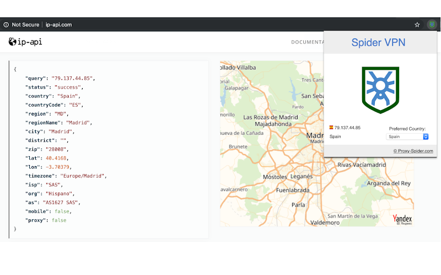Screen dimensions: 441x275
Task: Click the Spain country label under IP
Action: tap(335, 136)
